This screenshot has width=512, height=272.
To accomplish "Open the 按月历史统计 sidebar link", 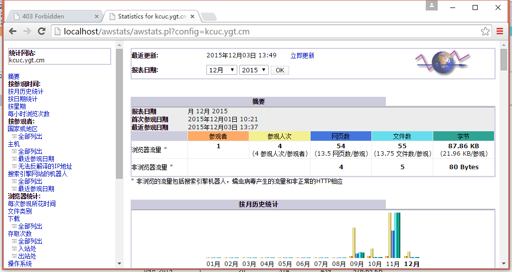I will click(x=25, y=92).
